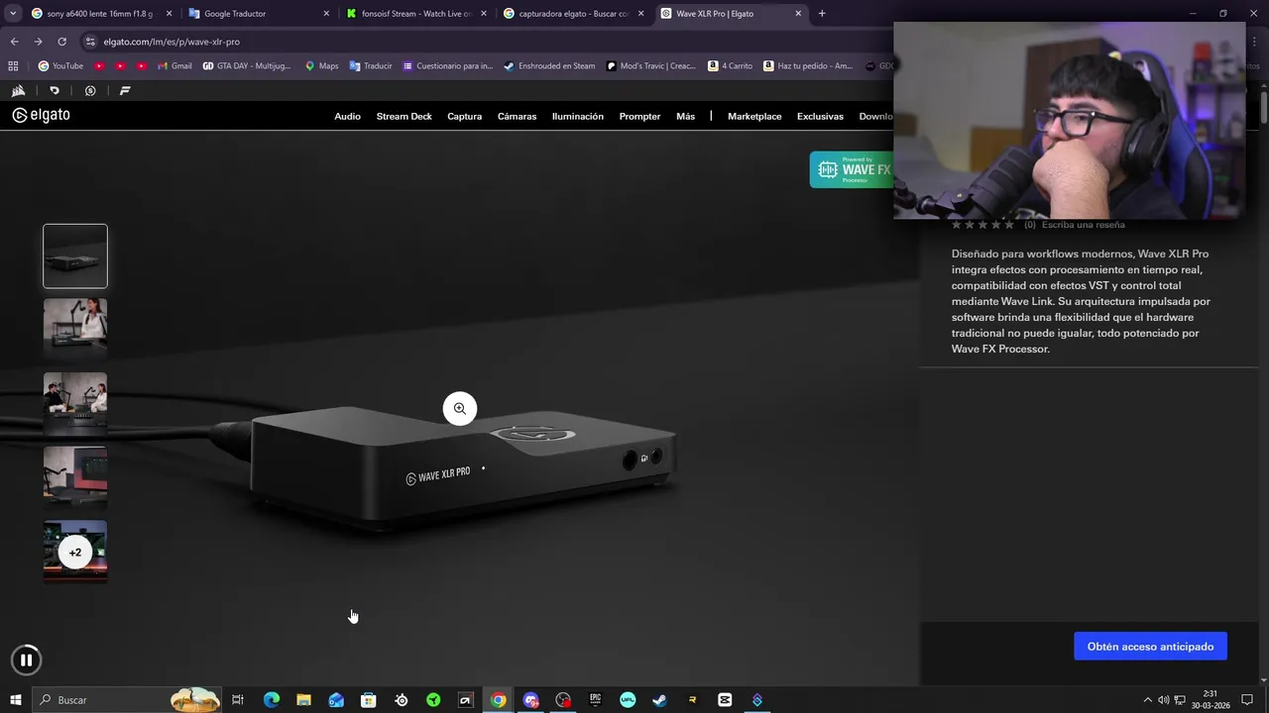Screen dimensions: 1269x713
Task: Open the Stream Deck menu
Action: tap(404, 116)
